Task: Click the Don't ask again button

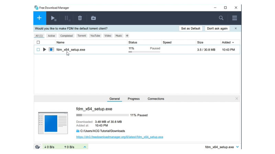Action: 217,28
